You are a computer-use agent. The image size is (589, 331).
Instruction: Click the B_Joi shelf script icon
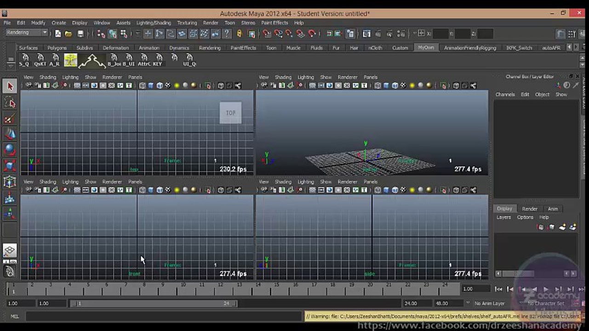coord(114,60)
